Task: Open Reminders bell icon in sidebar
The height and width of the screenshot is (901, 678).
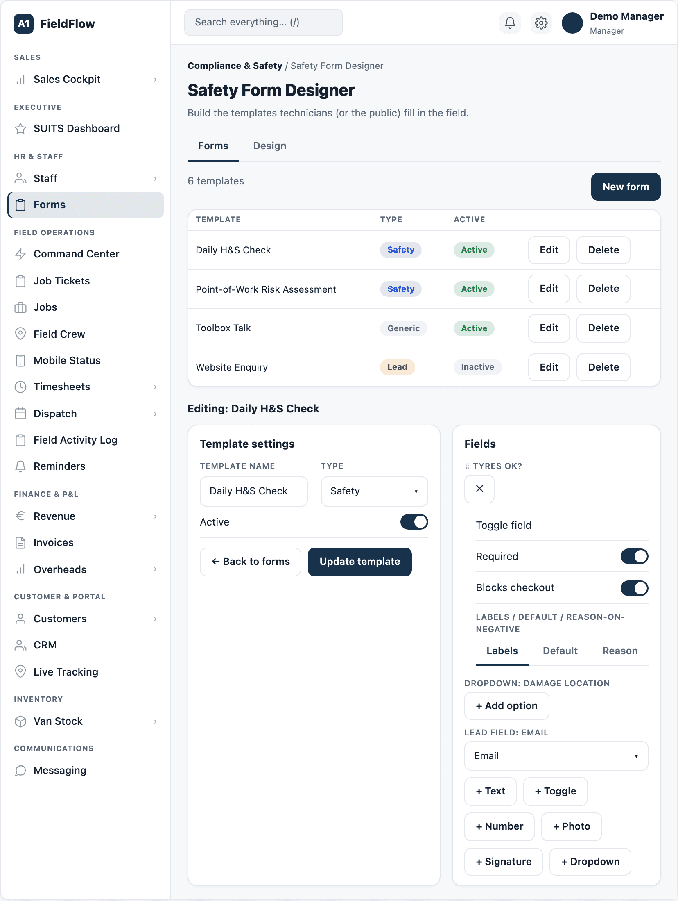Action: pos(20,466)
